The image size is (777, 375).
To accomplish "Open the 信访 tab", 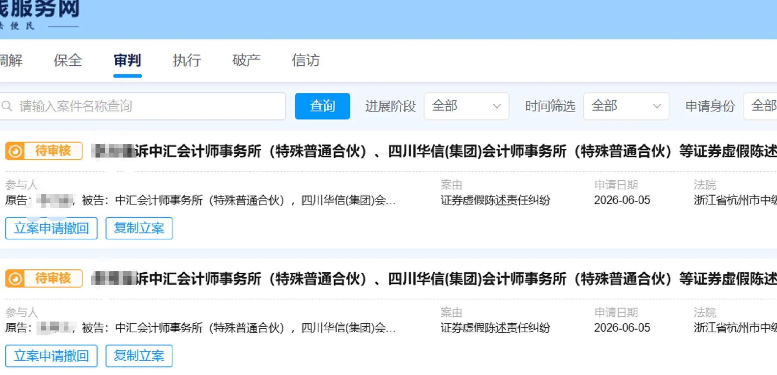I will 306,60.
